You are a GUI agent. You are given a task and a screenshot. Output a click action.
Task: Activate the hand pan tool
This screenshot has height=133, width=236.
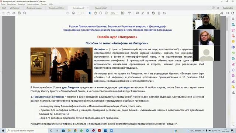[96, 13]
